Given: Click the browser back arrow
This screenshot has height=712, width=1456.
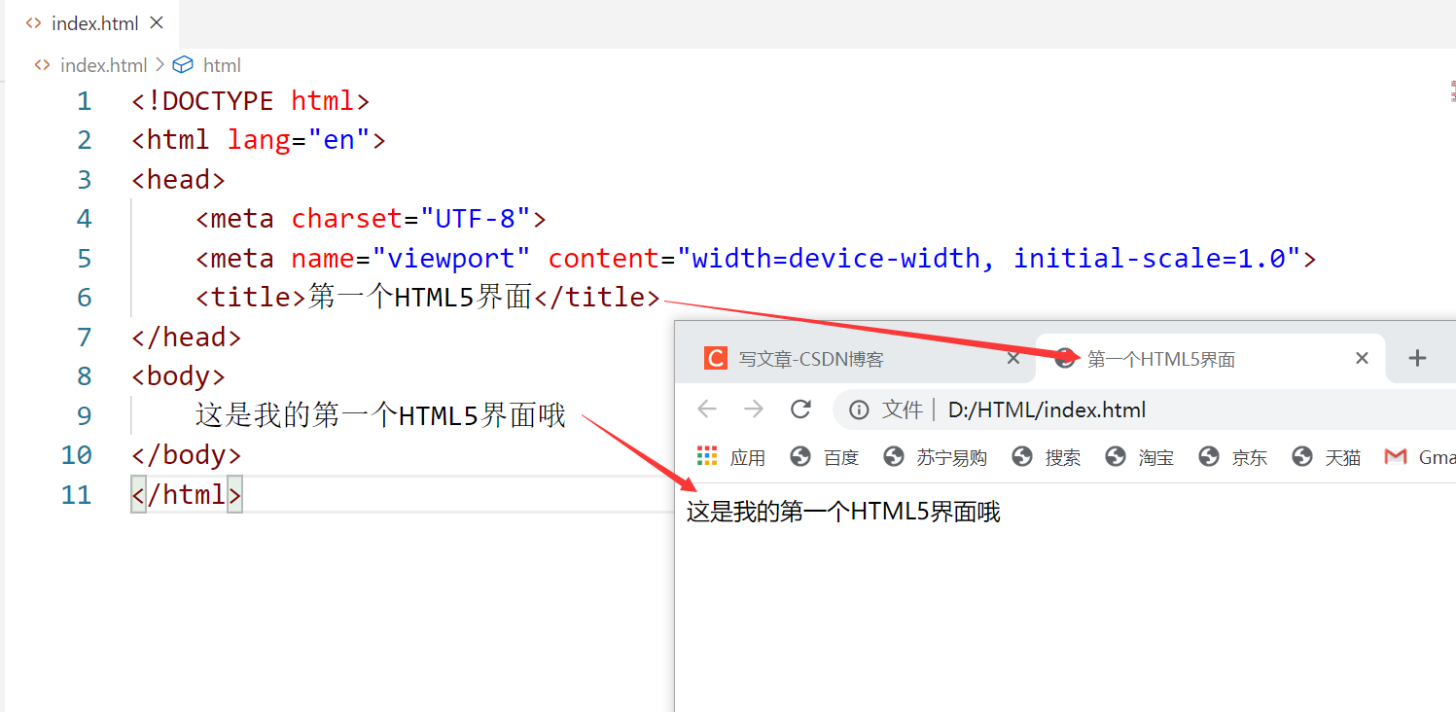Looking at the screenshot, I should coord(707,409).
